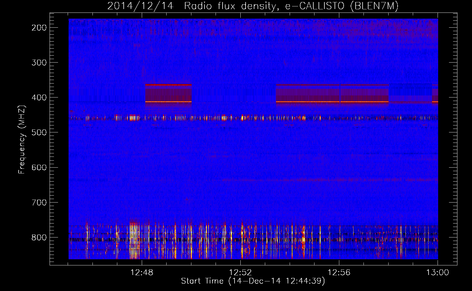This screenshot has height=291, width=472.
Task: Click the 12:52 time tick label
Action: tap(240, 273)
